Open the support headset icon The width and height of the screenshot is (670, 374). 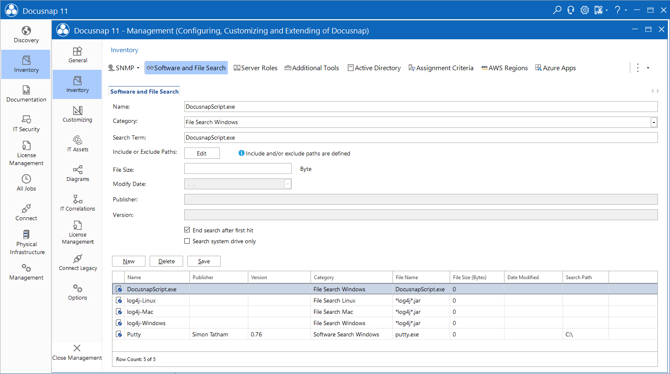(x=571, y=10)
